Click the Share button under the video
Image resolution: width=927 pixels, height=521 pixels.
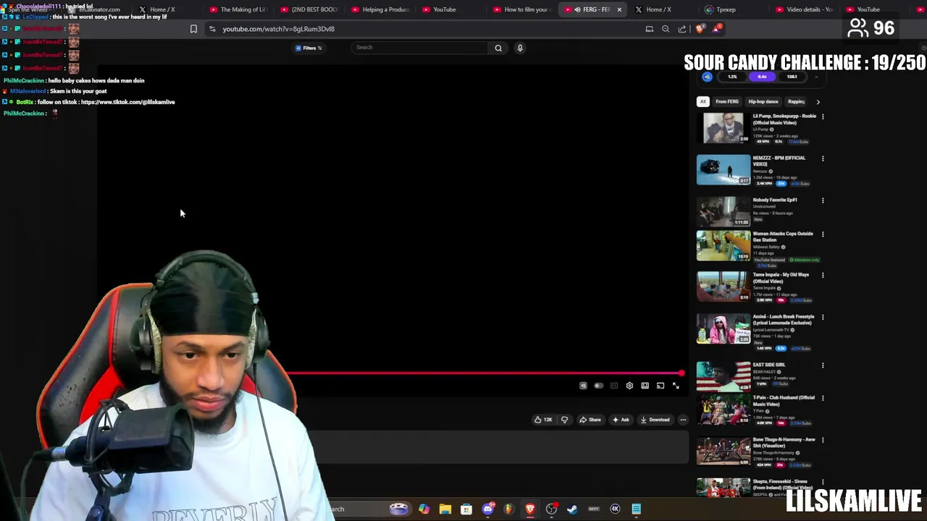tap(590, 420)
